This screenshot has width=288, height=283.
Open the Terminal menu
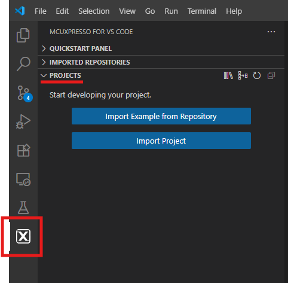pyautogui.click(x=202, y=11)
